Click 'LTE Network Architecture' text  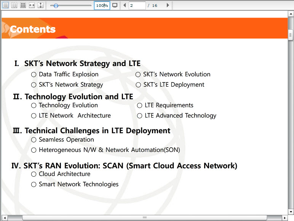point(75,116)
